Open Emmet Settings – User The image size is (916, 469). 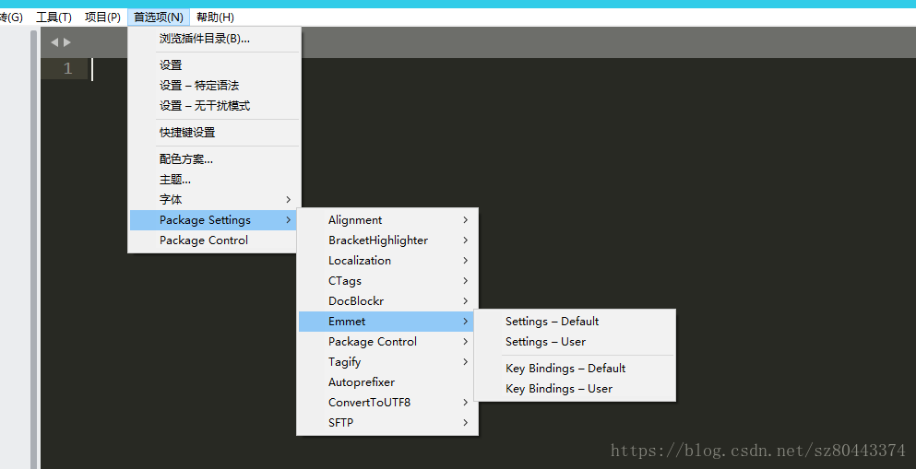point(575,342)
